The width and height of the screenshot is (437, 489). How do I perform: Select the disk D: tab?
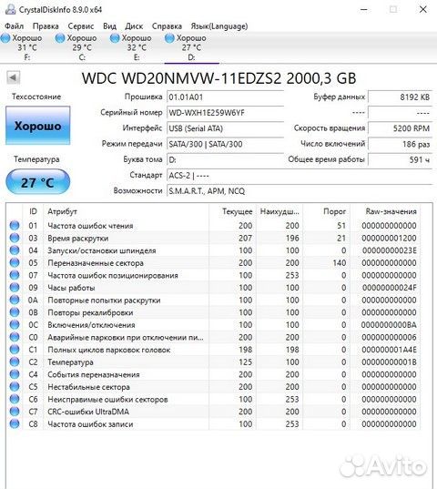[x=191, y=47]
